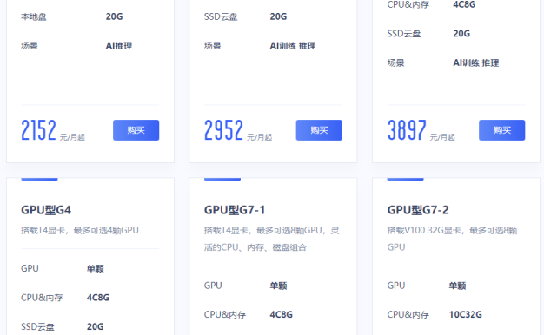This screenshot has width=544, height=335.
Task: Click 4C8G value in GPU型G7-1 card
Action: (281, 314)
